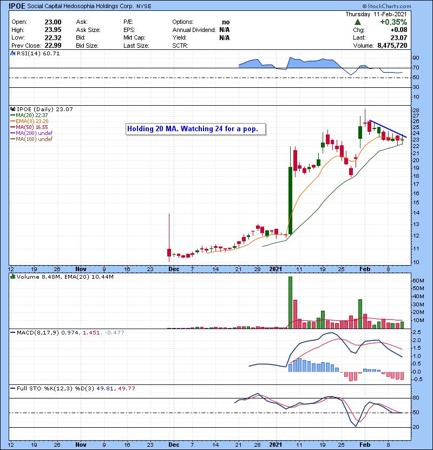Image resolution: width=433 pixels, height=450 pixels.
Task: Select the IPOE ticker symbol in the header
Action: [17, 6]
